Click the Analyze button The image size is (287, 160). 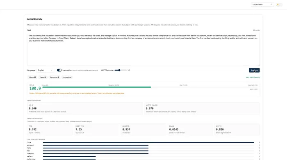[254, 70]
